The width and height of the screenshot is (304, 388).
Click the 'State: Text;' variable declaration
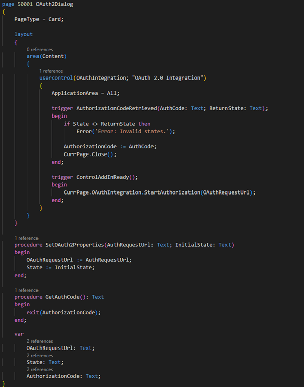coord(45,362)
